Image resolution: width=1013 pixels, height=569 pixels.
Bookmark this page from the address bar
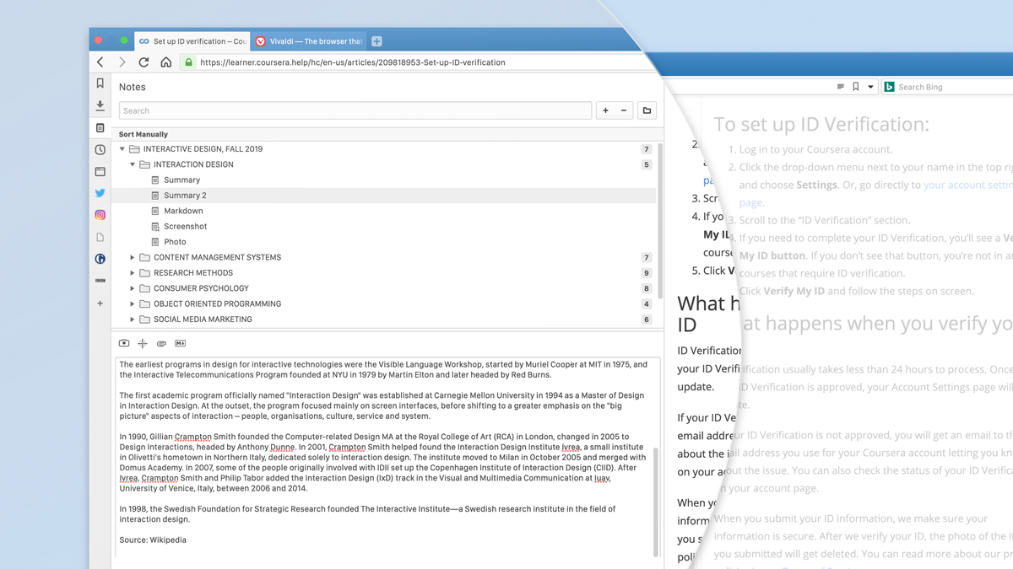(x=856, y=87)
